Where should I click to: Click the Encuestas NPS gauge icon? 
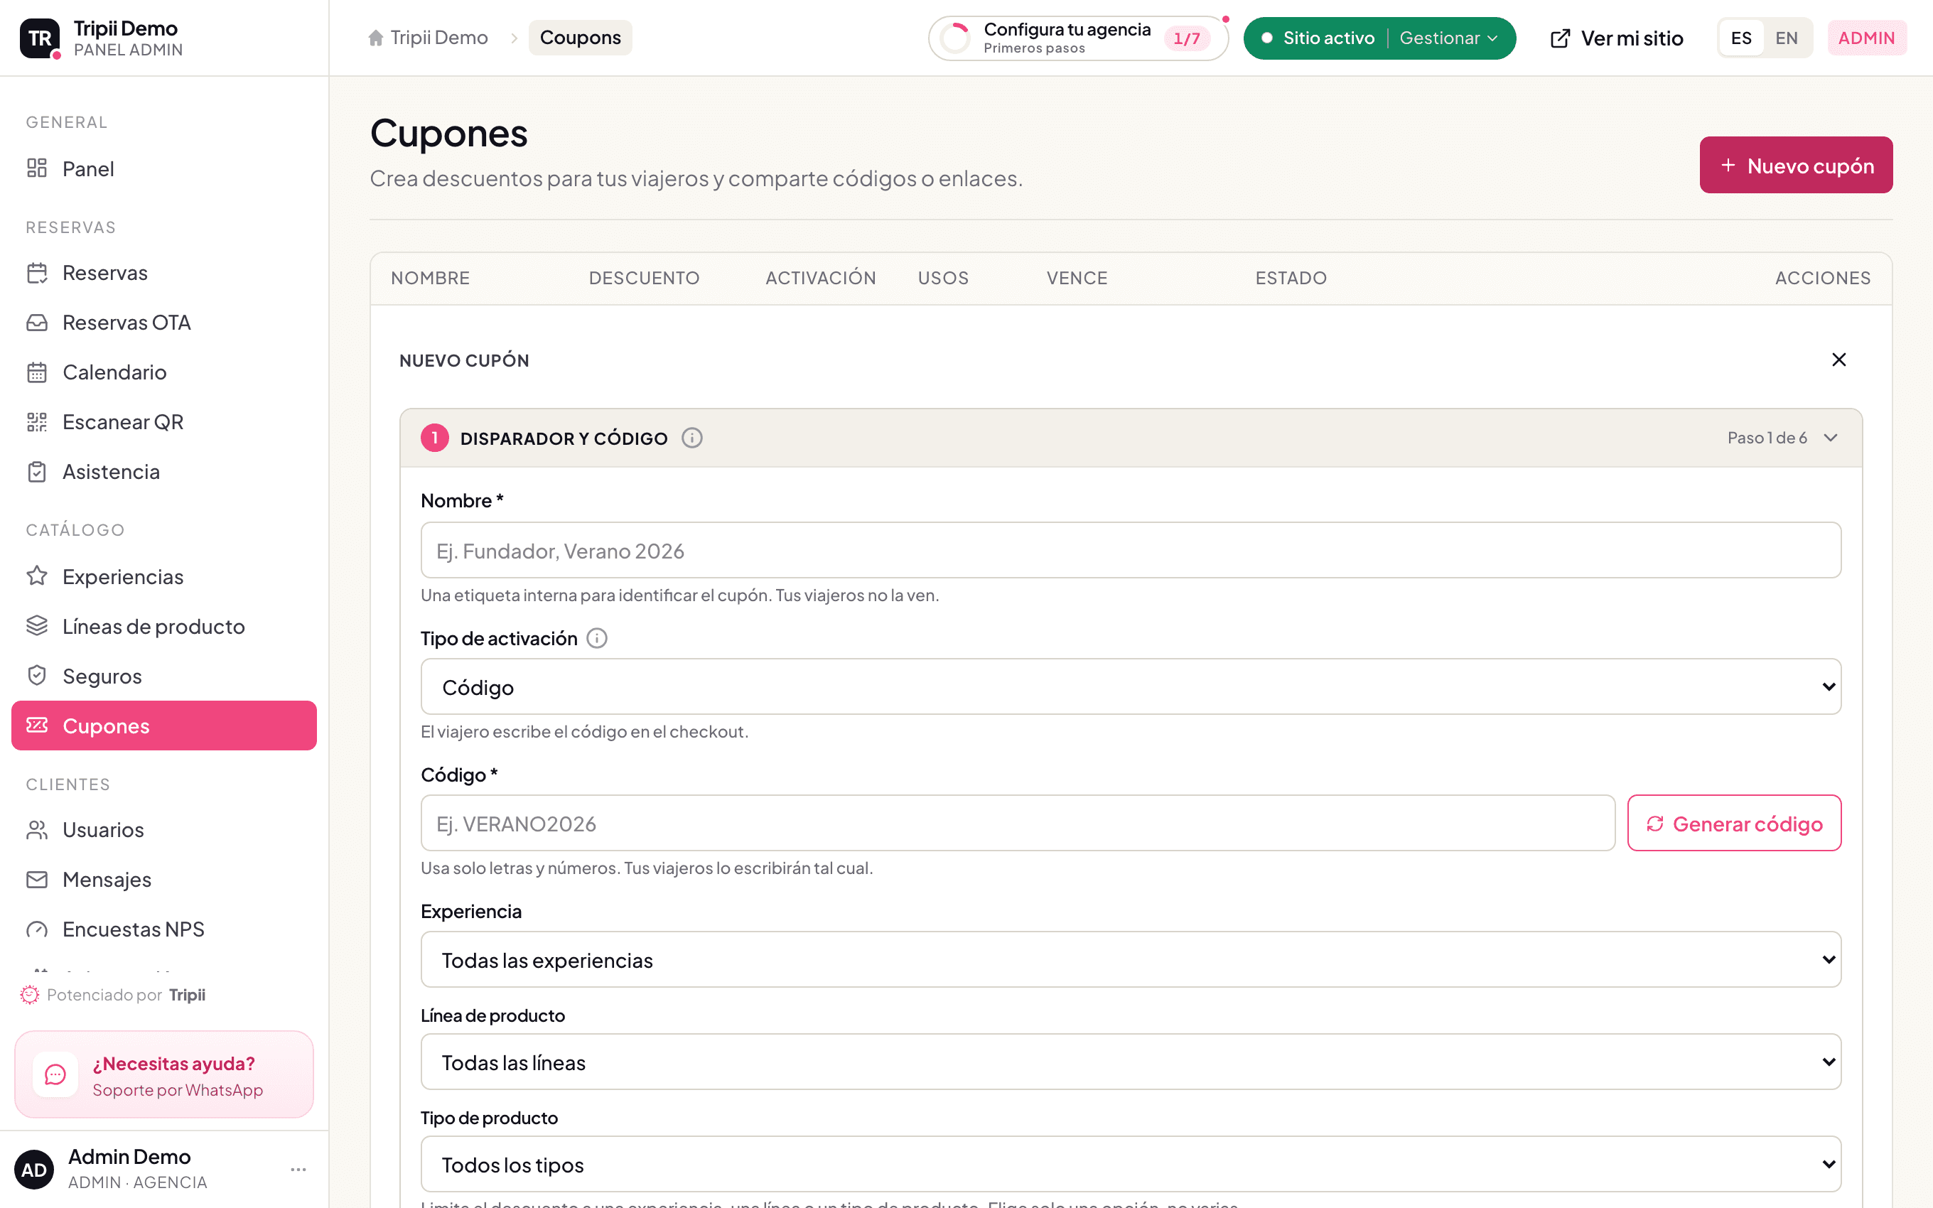pos(37,929)
